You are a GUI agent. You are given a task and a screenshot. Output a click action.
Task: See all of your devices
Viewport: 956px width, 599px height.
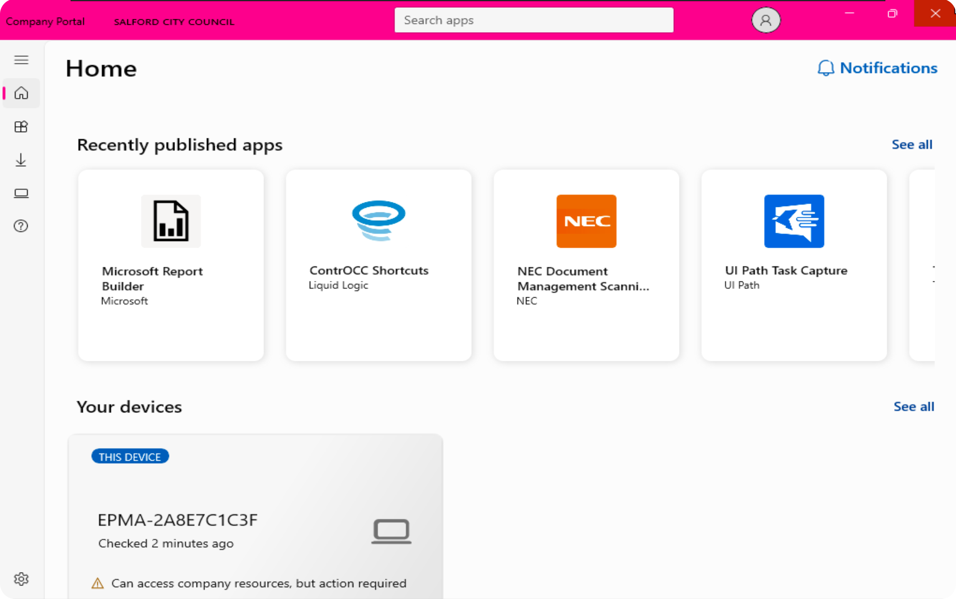914,407
